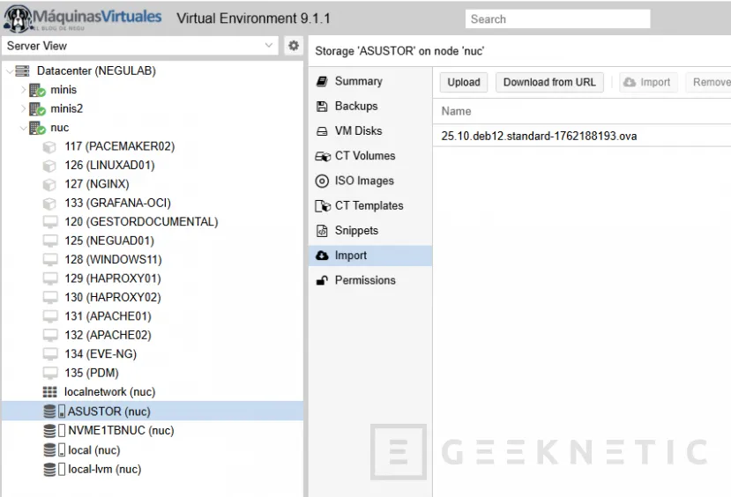Open the VM Disks section

[x=370, y=131]
